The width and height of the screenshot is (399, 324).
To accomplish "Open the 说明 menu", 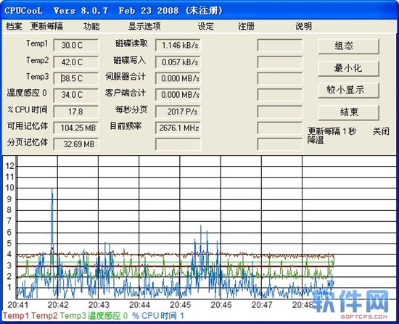I will [x=303, y=26].
